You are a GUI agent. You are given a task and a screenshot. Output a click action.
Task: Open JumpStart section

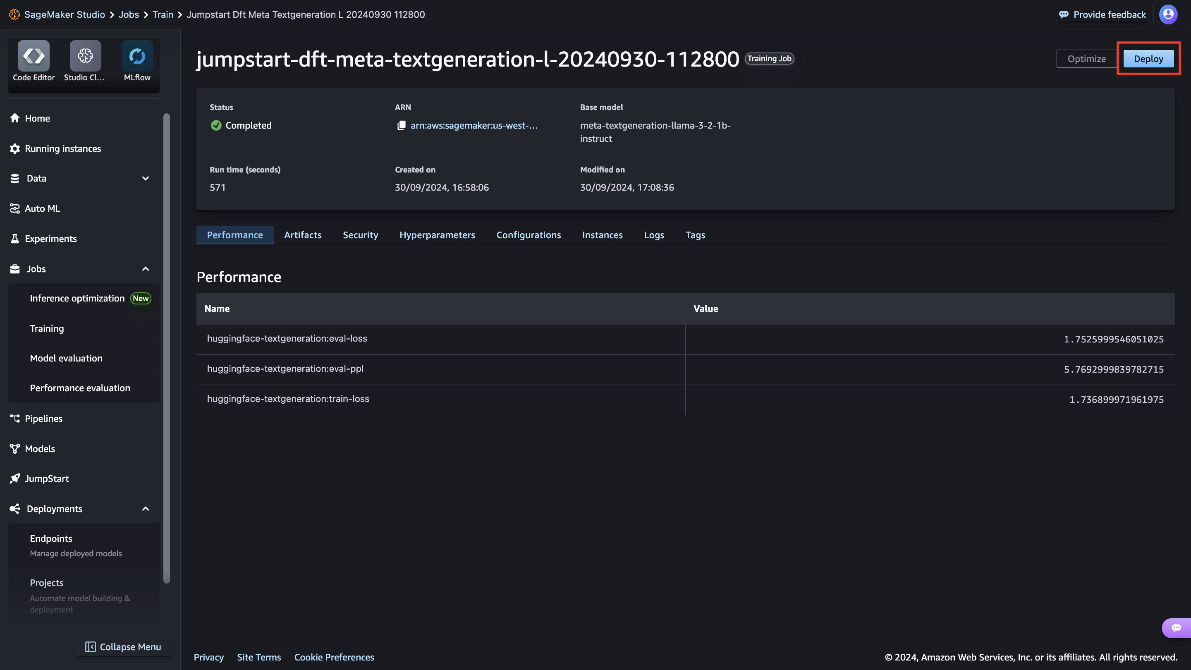[x=46, y=478]
